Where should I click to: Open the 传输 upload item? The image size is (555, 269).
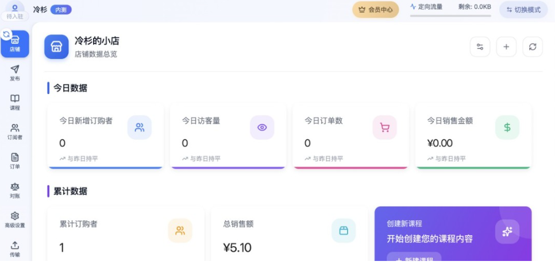pyautogui.click(x=15, y=249)
